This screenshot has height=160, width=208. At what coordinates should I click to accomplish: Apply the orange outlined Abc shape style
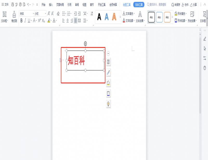pyautogui.click(x=167, y=17)
